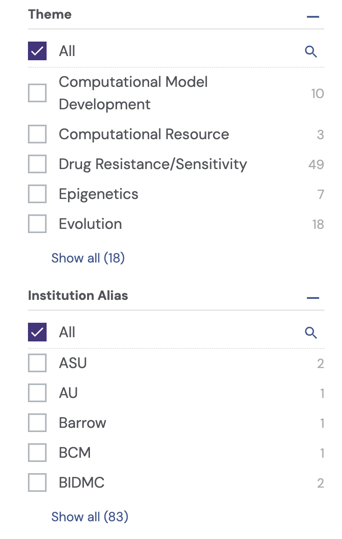Tick the BCM checkbox
This screenshot has width=342, height=539.
click(37, 453)
